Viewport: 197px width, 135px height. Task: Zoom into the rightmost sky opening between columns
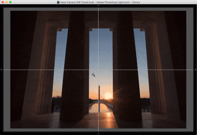pyautogui.click(x=141, y=63)
